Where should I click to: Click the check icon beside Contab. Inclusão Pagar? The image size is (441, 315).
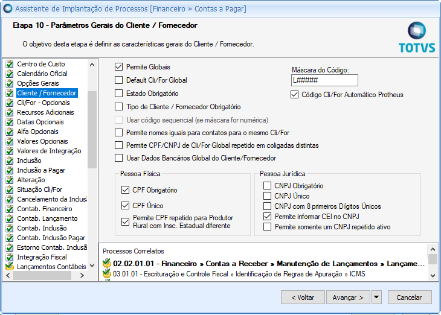[10, 238]
